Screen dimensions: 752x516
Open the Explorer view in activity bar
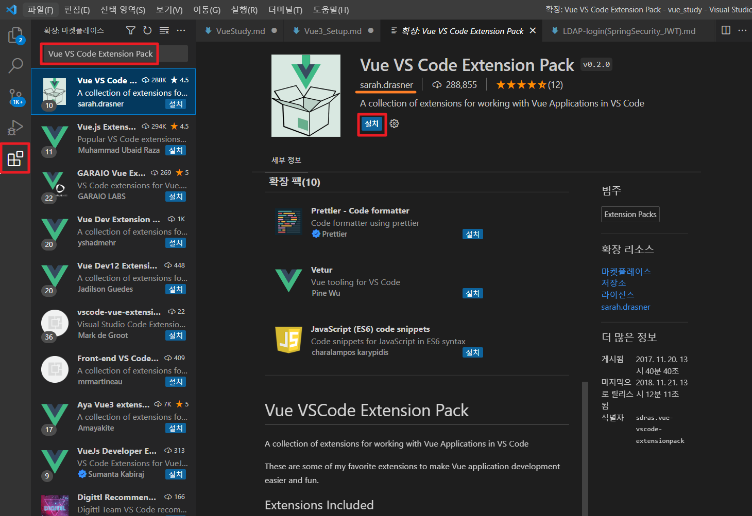click(x=15, y=35)
